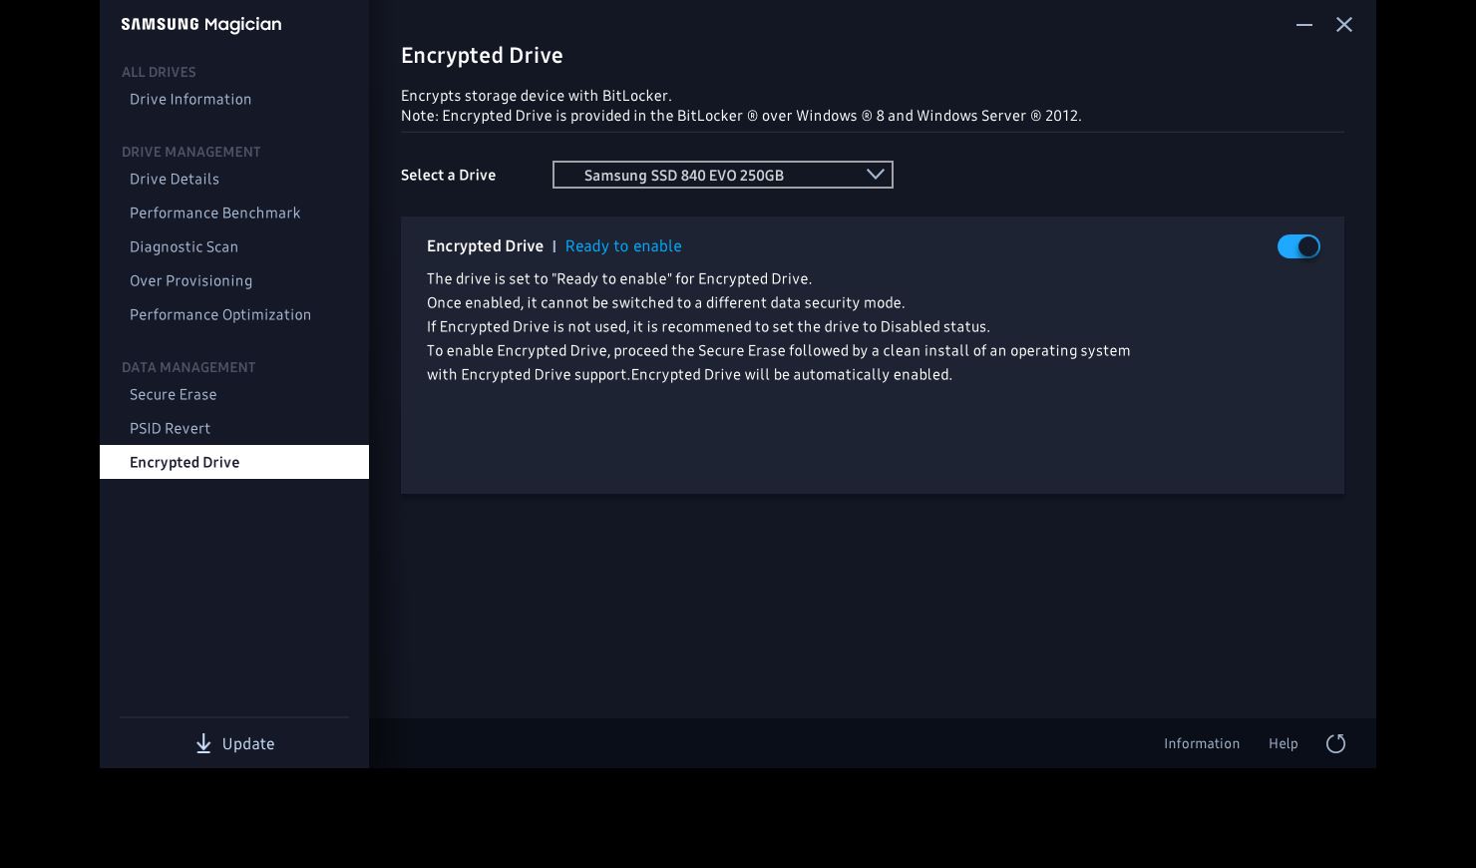This screenshot has height=868, width=1476.
Task: Click the line 'Once enabled, it cannot be switched'
Action: [x=666, y=302]
